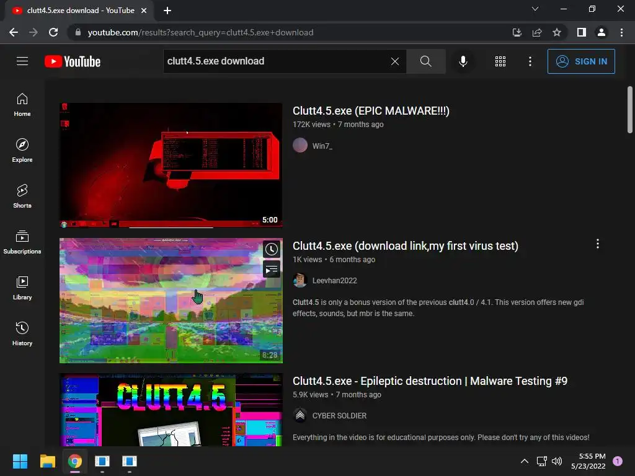Screen dimensions: 635x476
Task: Open the Clutt4.5.exe (EPIC MALWARE!!!) thumbnail
Action: point(171,165)
